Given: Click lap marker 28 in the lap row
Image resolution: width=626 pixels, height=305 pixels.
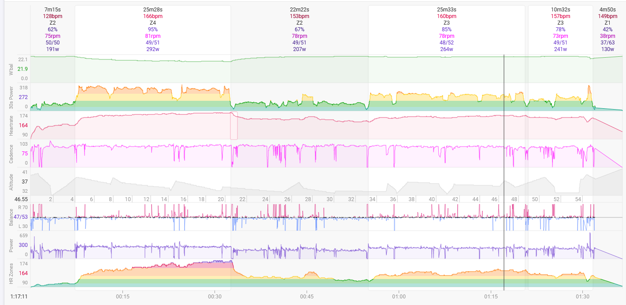Looking at the screenshot, I should tap(308, 199).
